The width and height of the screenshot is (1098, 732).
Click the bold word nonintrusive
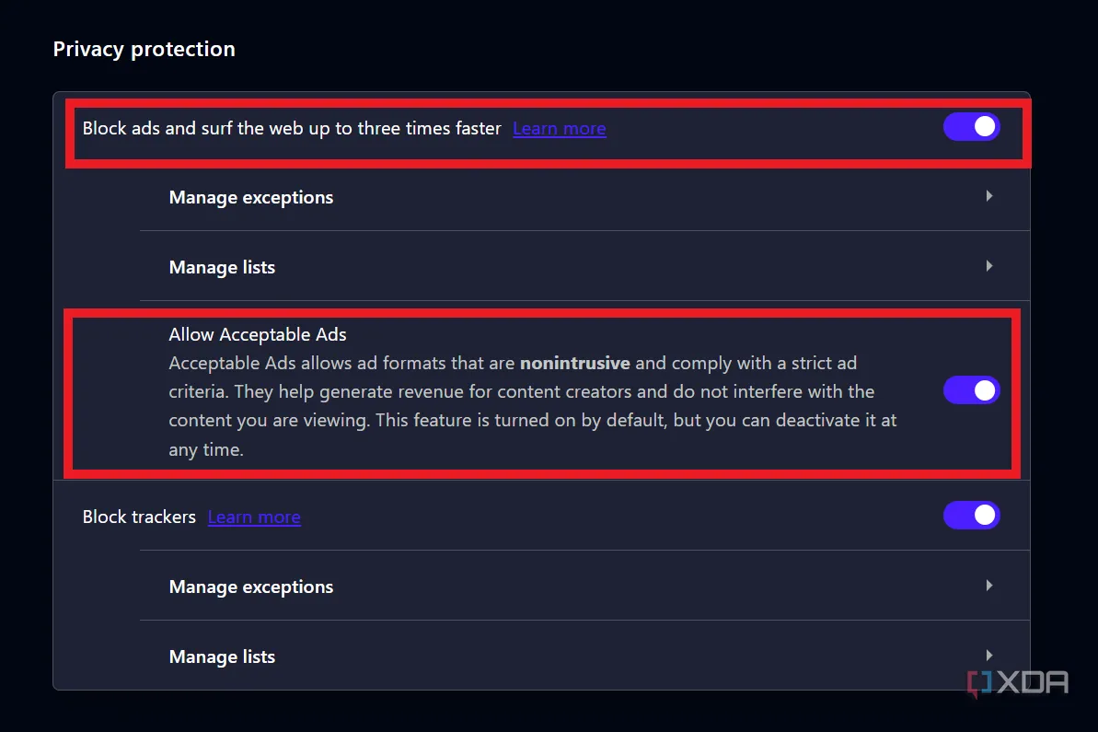(574, 364)
